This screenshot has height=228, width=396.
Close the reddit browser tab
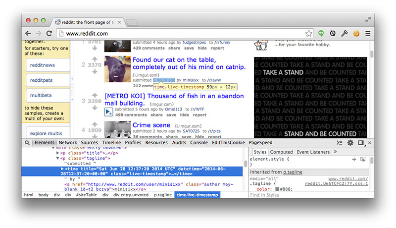point(119,22)
